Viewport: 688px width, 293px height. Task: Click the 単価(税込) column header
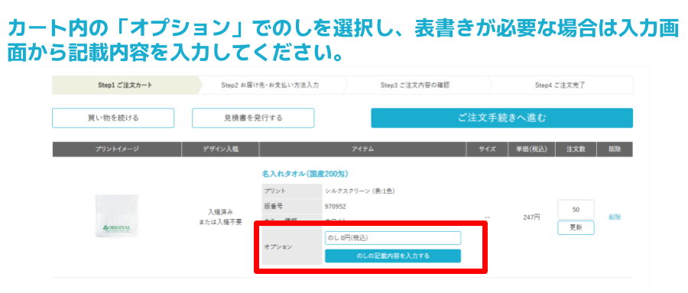(531, 150)
